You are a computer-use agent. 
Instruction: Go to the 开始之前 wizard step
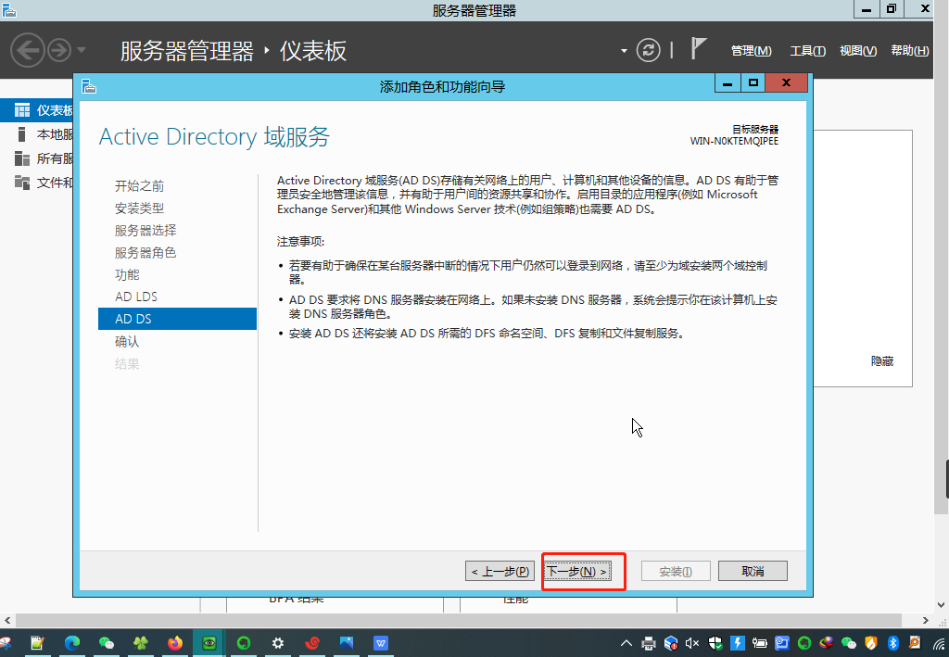tap(139, 185)
